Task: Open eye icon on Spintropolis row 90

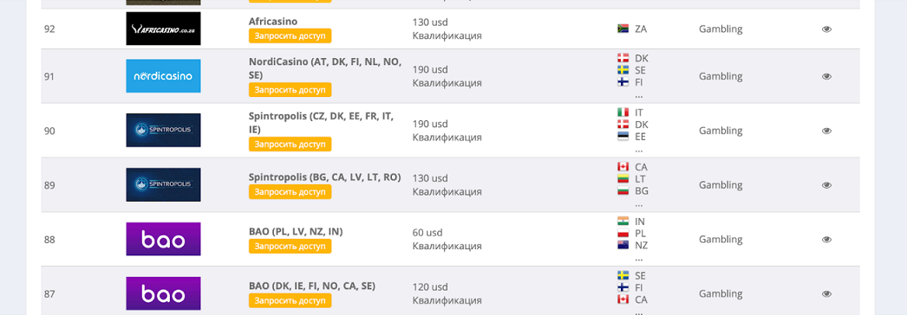Action: click(x=826, y=131)
